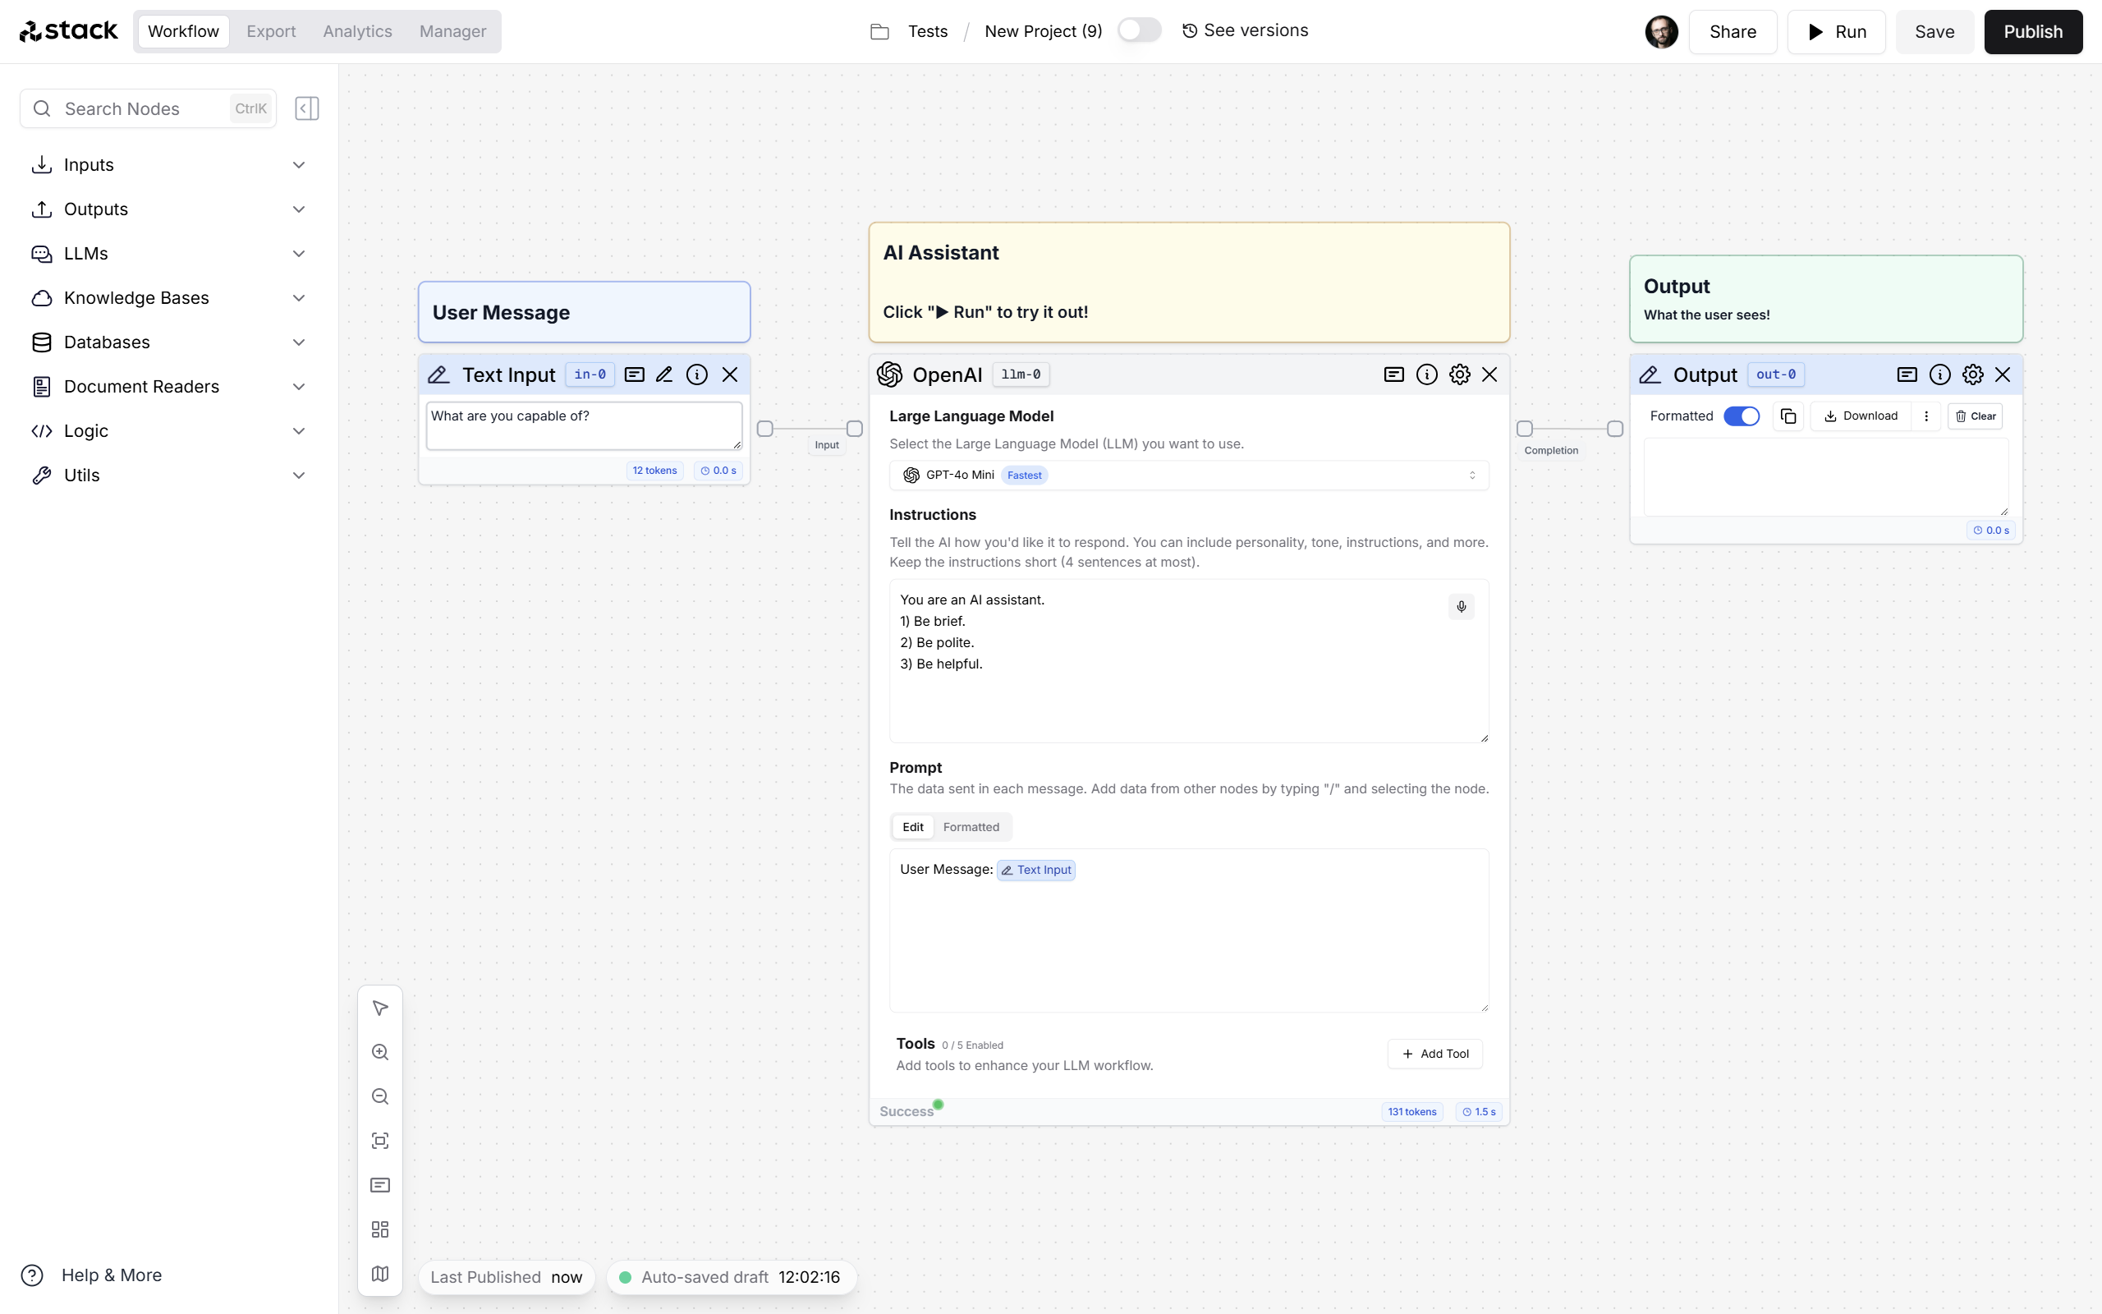Toggle the Formatted switch in Output node
Viewport: 2102px width, 1314px height.
[1742, 416]
